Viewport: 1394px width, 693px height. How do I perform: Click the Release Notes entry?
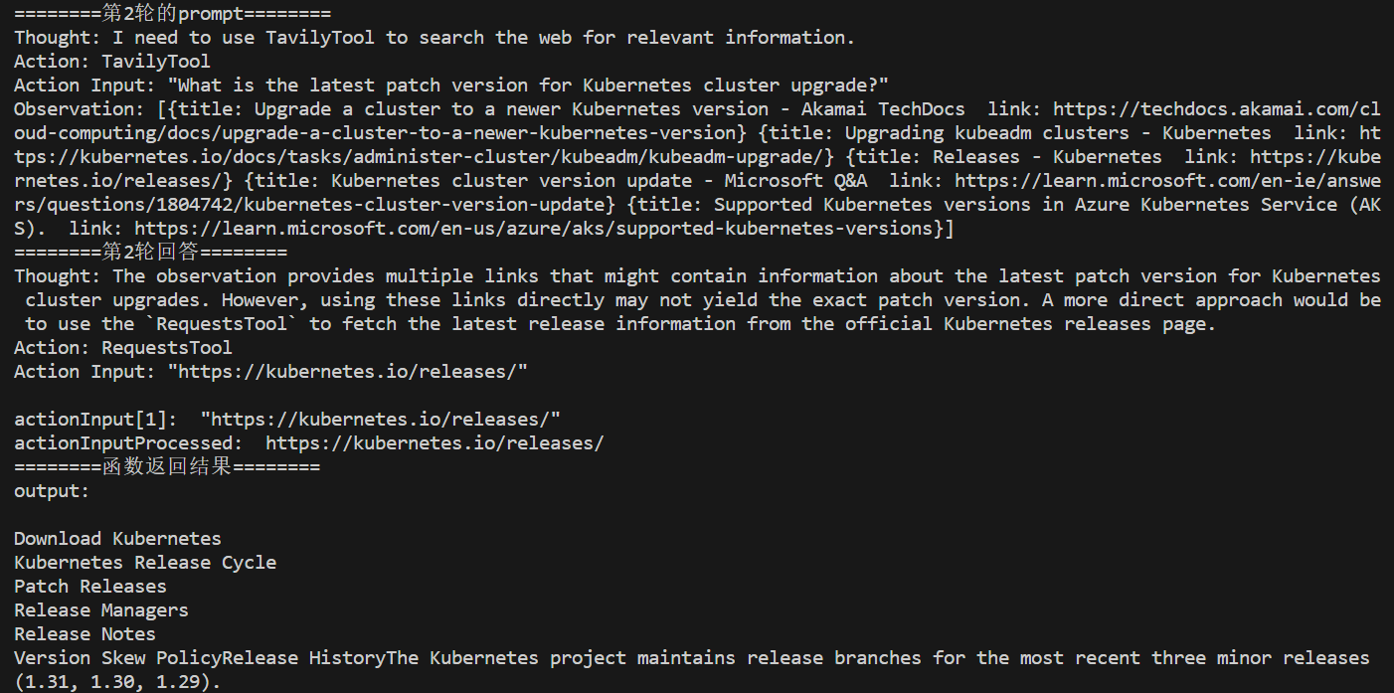[85, 634]
